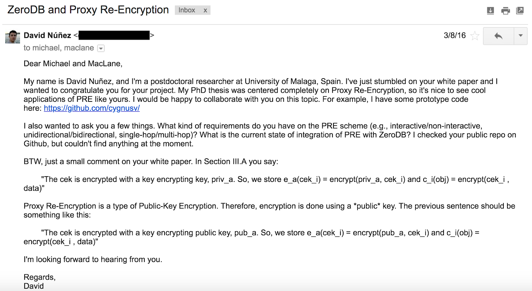Expand recipient details arrow after maclane

tap(101, 49)
